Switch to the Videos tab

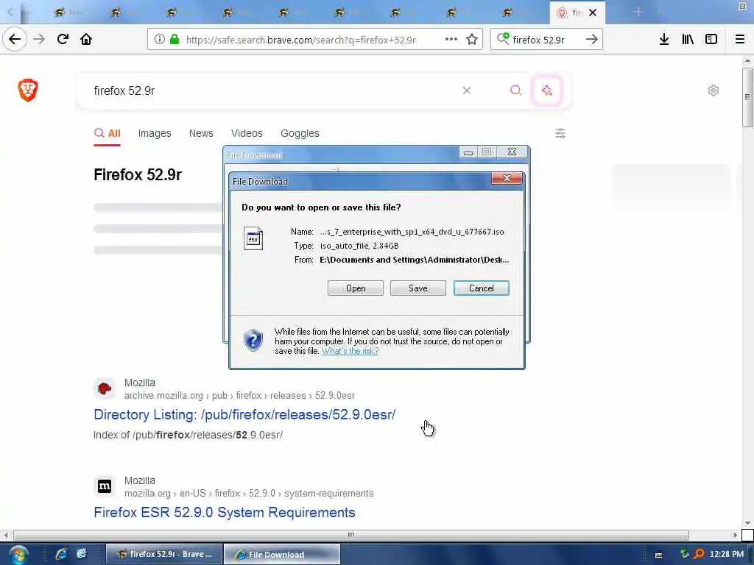click(x=247, y=133)
